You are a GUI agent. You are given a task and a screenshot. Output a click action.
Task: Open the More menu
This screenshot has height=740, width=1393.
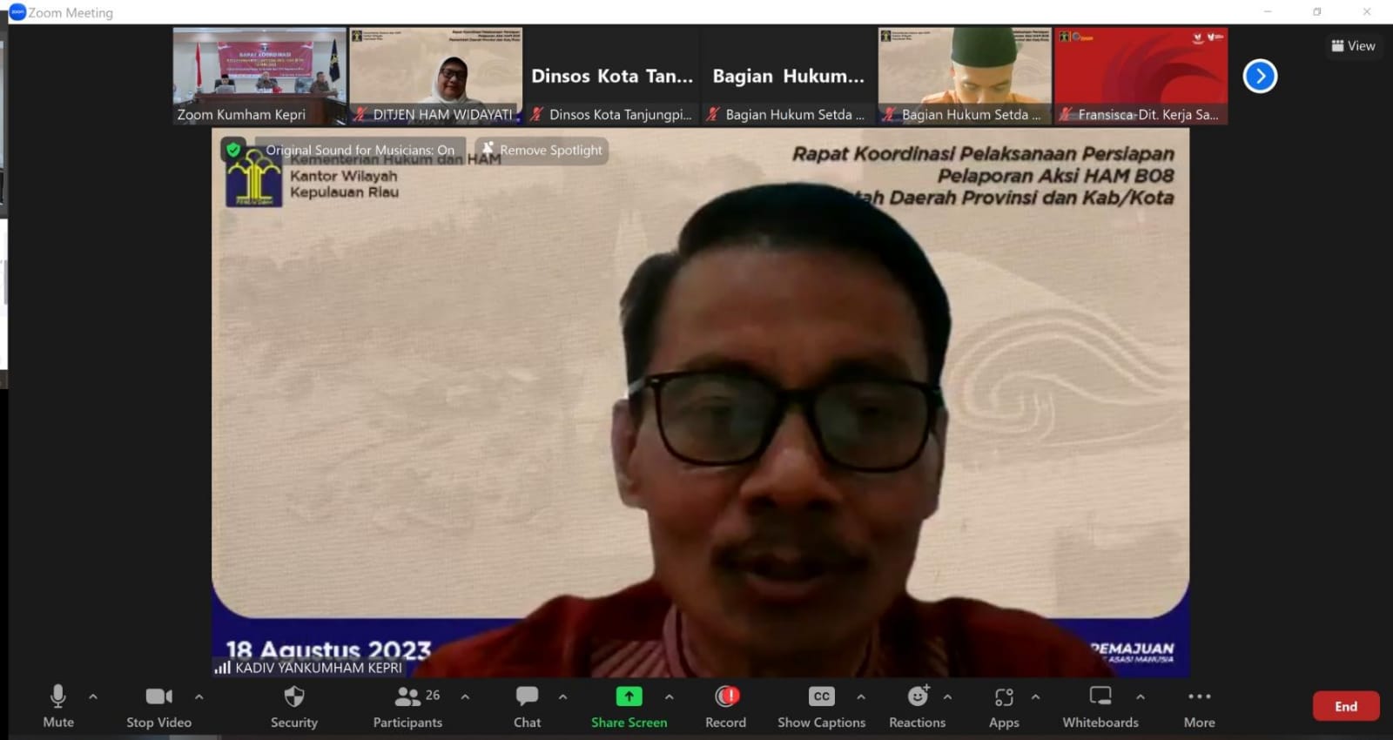(x=1199, y=696)
